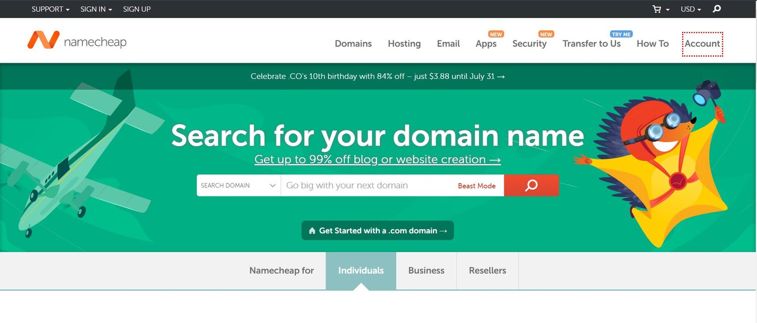Open the Security menu item
757x323 pixels.
point(529,44)
